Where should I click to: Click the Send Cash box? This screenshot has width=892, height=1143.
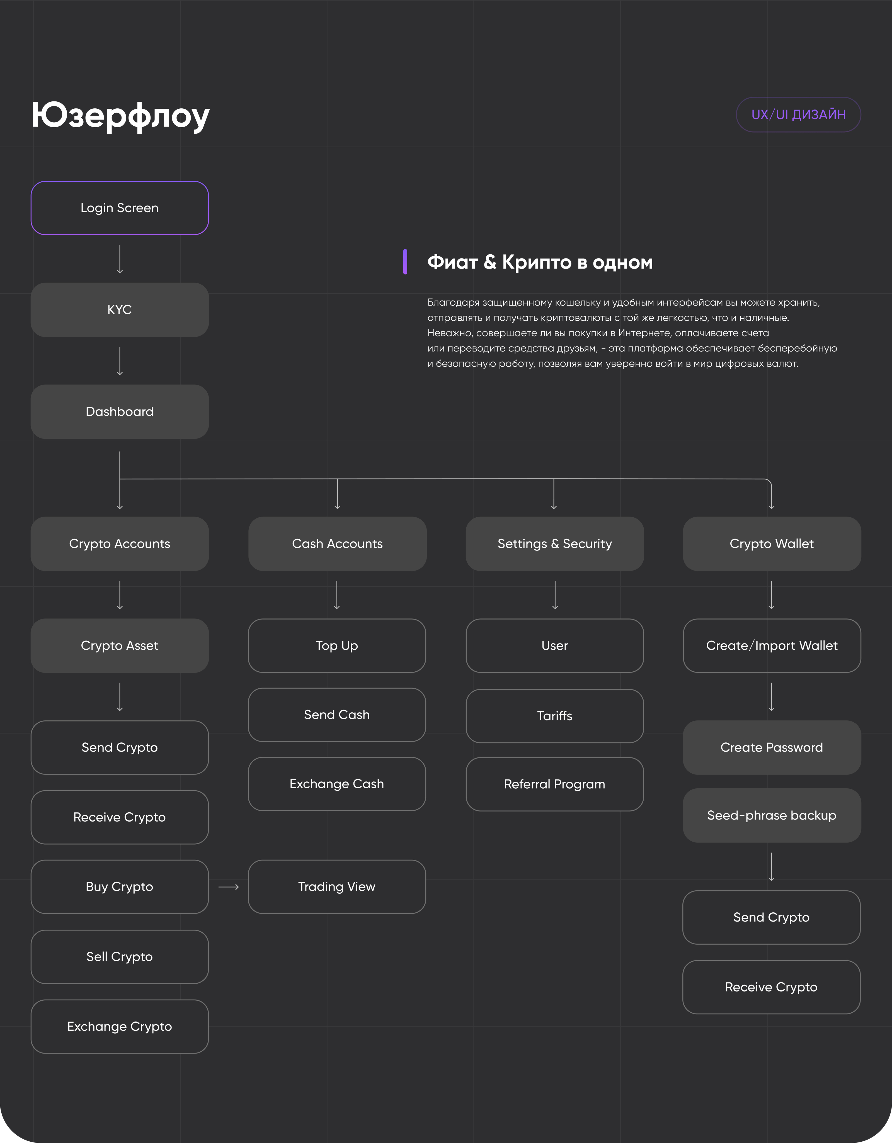click(x=337, y=715)
